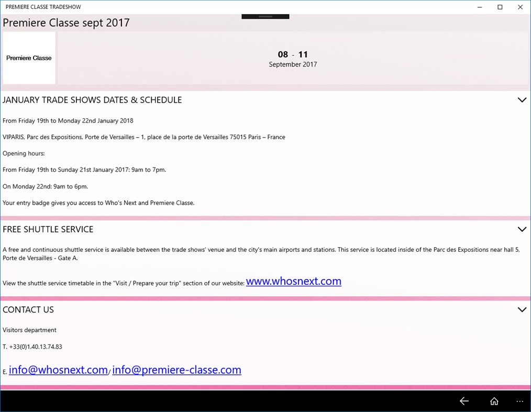Select the CONTACT US section heading

click(x=28, y=309)
